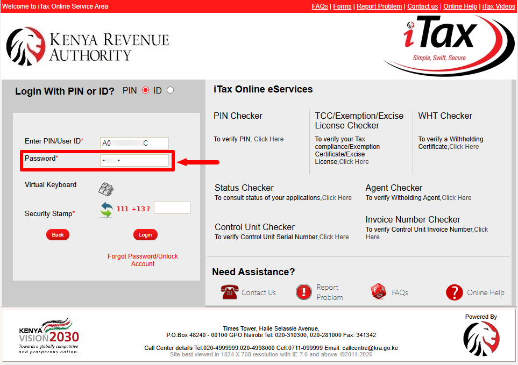Viewport: 518px width, 365px height.
Task: Open Online Help in the top bar
Action: (460, 6)
